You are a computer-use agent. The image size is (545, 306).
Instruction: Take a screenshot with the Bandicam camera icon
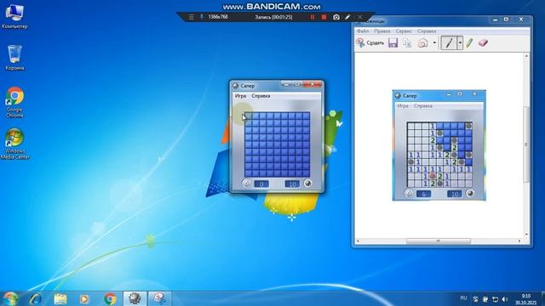click(x=336, y=17)
